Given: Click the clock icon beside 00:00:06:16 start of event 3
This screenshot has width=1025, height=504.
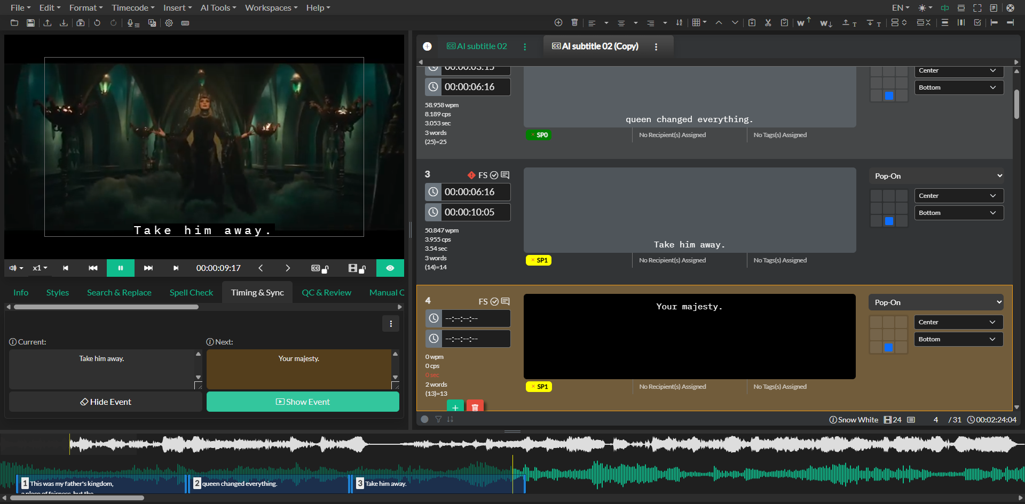Looking at the screenshot, I should pos(433,192).
